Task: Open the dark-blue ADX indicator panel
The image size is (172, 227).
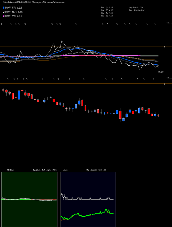Action: tap(88, 199)
